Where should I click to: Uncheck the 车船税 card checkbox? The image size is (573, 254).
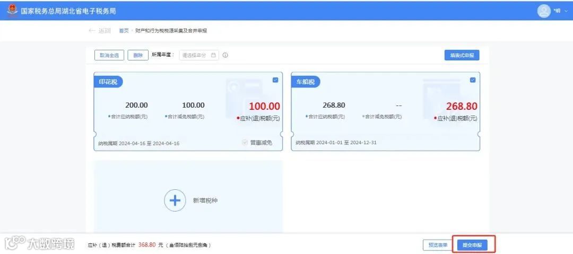point(473,80)
